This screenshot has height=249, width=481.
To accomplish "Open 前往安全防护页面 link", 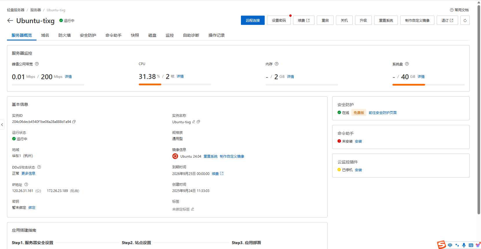I will click(382, 113).
